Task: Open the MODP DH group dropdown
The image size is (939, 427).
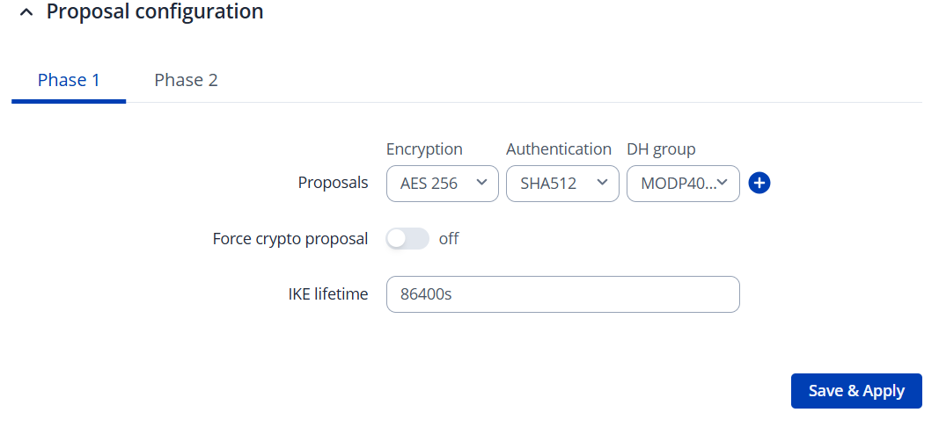Action: [x=682, y=184]
